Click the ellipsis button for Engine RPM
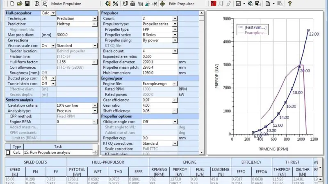328x184 pixels. tap(95, 121)
